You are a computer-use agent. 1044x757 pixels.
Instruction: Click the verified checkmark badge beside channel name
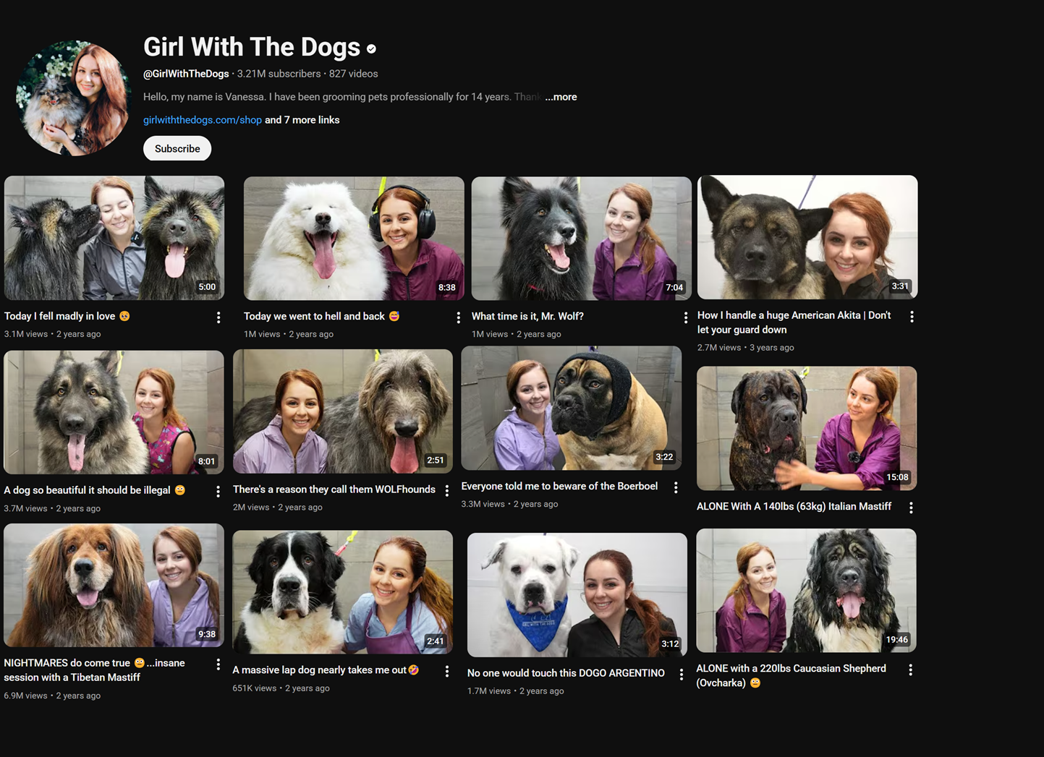pos(371,49)
